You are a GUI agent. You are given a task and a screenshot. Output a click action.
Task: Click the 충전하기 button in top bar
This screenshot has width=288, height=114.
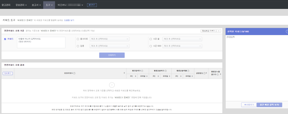(92, 5)
